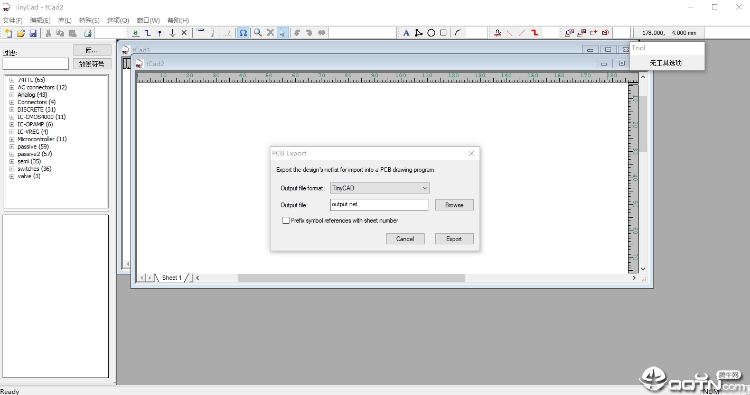The height and width of the screenshot is (395, 750).
Task: Select the no-connect X tool
Action: [184, 33]
